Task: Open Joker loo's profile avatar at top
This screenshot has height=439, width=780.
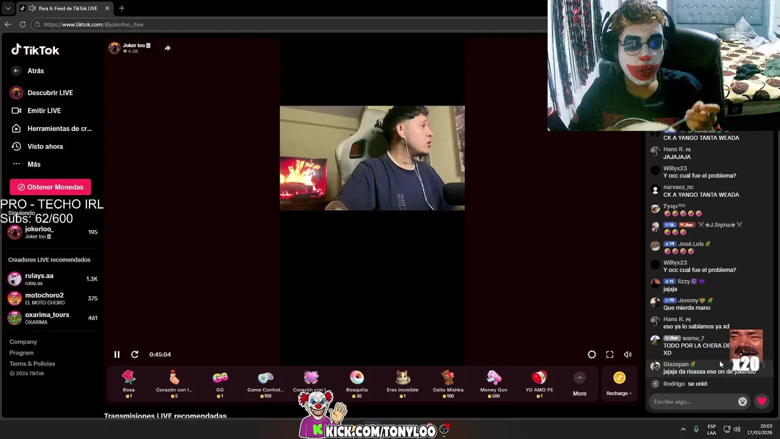Action: point(115,48)
